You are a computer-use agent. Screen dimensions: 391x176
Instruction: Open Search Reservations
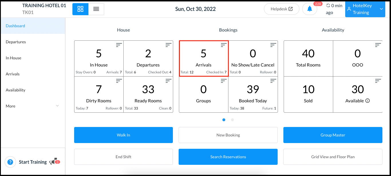pyautogui.click(x=228, y=157)
